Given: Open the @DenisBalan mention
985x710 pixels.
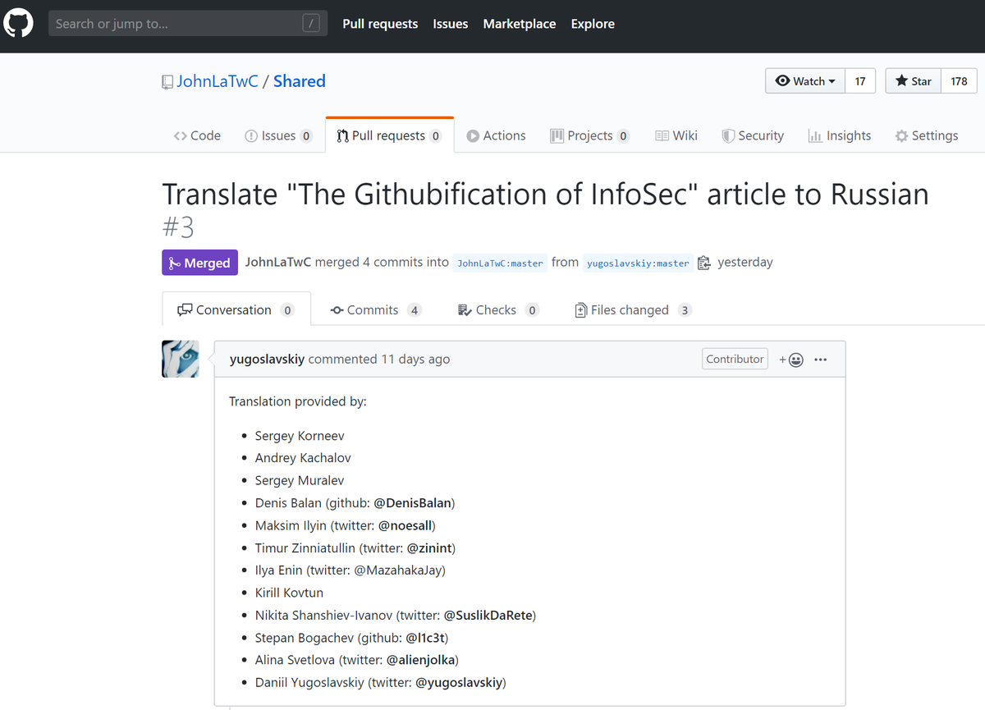Looking at the screenshot, I should coord(412,502).
